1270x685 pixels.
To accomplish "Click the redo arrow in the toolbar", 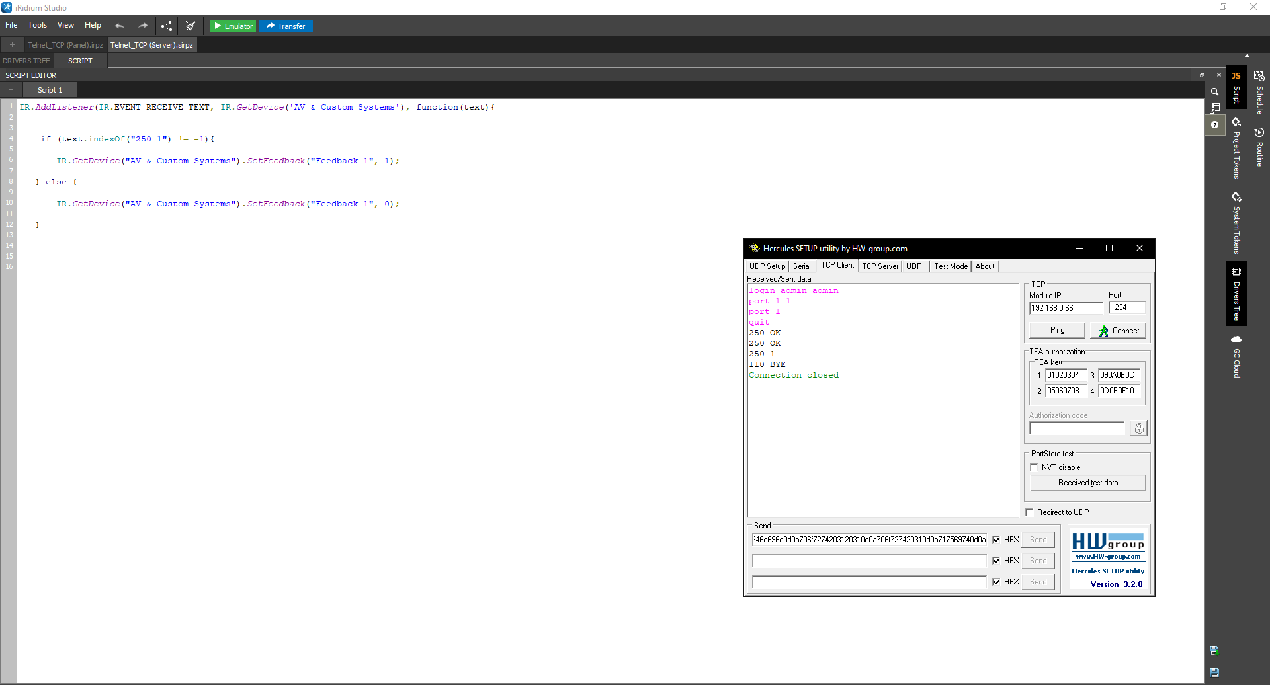I will click(142, 26).
